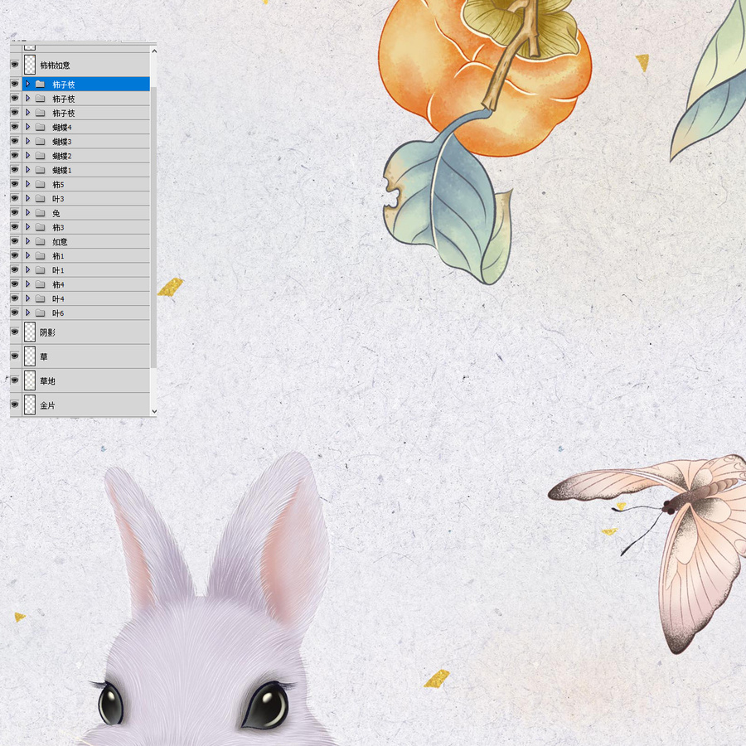This screenshot has width=746, height=746.
Task: Click the 阴影 layer thumbnail
Action: [x=30, y=332]
